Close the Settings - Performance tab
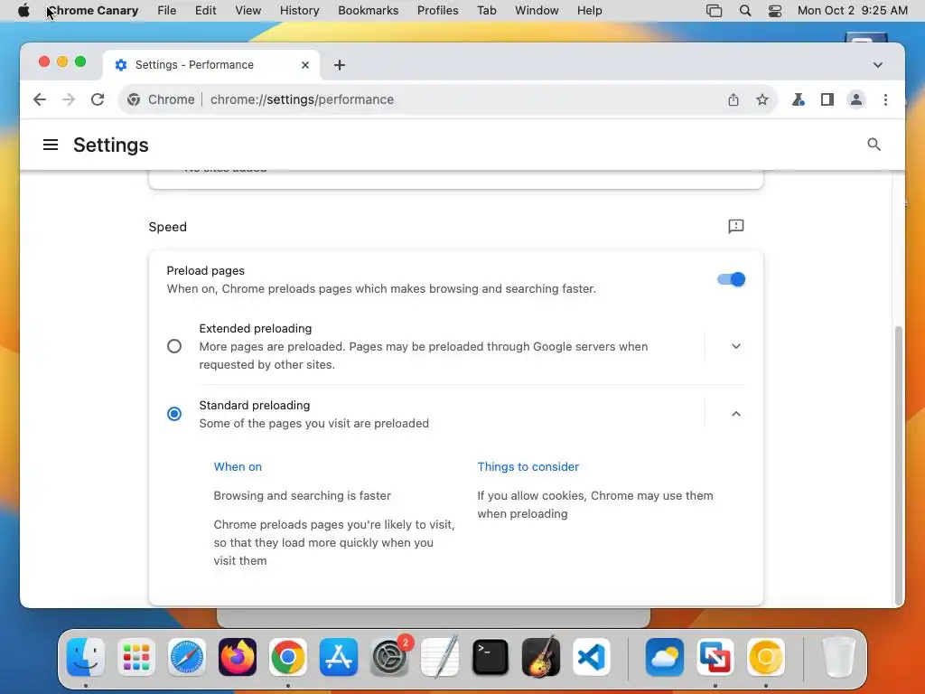The width and height of the screenshot is (925, 694). click(305, 65)
